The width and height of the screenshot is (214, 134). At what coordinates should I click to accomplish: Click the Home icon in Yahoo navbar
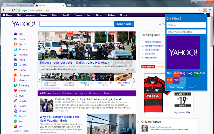tap(4, 15)
